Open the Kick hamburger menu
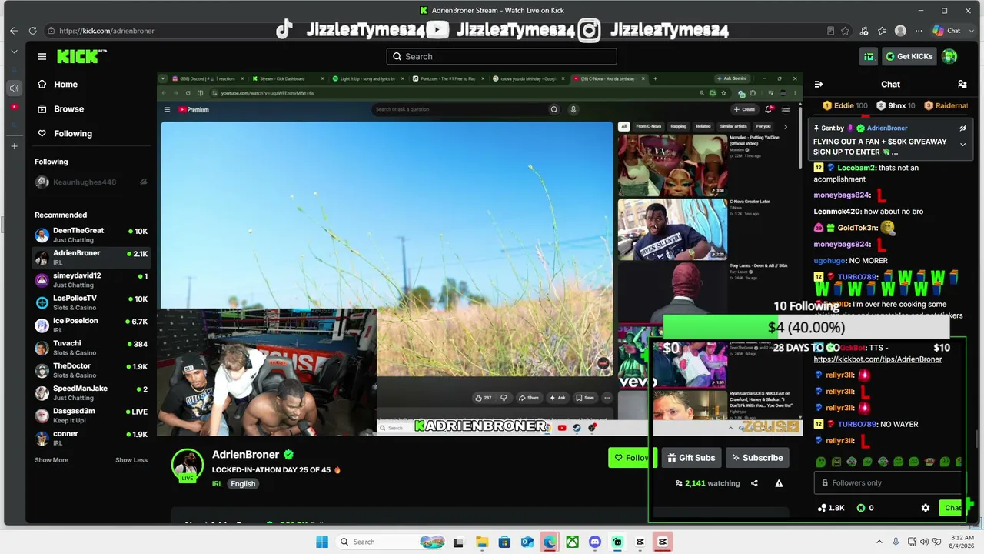 coord(42,56)
